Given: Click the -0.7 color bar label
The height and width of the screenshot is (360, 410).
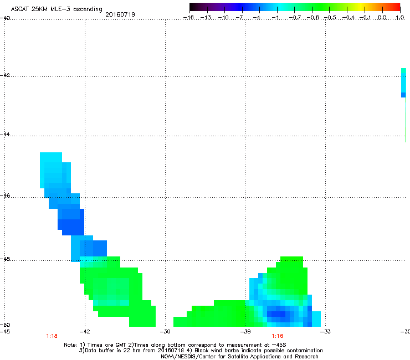Looking at the screenshot, I should 295,18.
